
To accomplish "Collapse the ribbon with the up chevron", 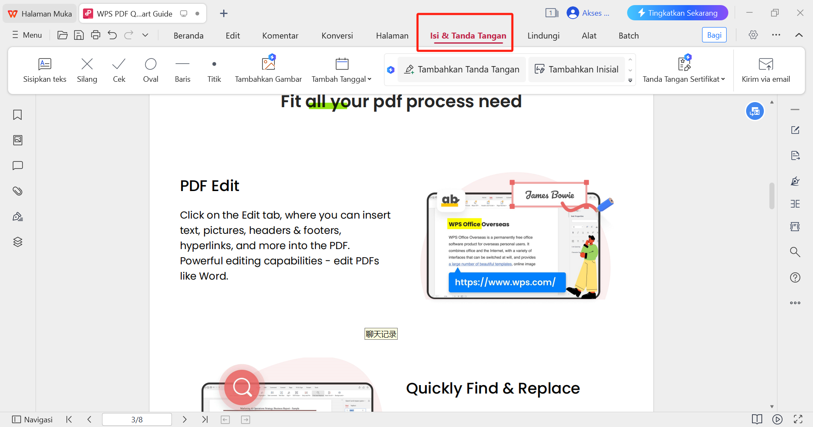I will coord(799,35).
